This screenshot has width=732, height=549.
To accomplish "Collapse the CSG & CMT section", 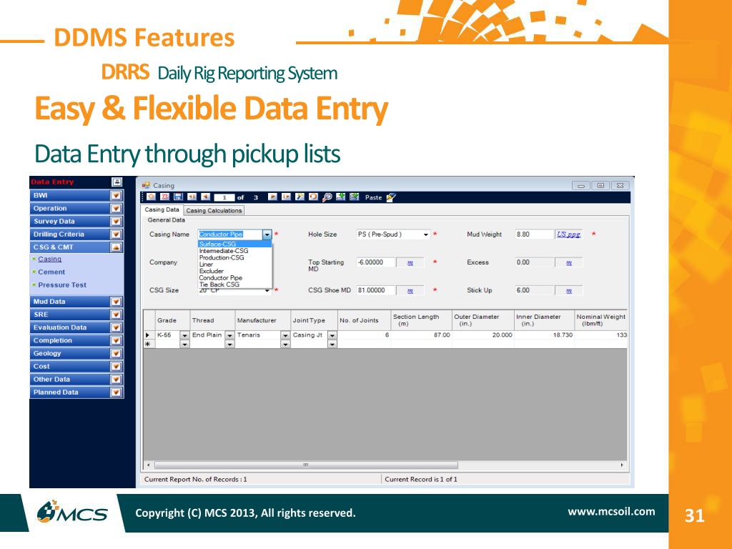I will 116,247.
